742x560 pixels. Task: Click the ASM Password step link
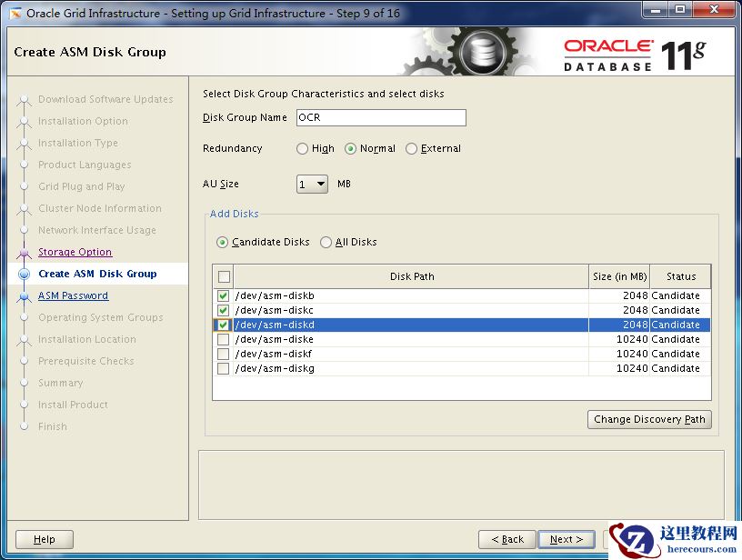pyautogui.click(x=73, y=295)
